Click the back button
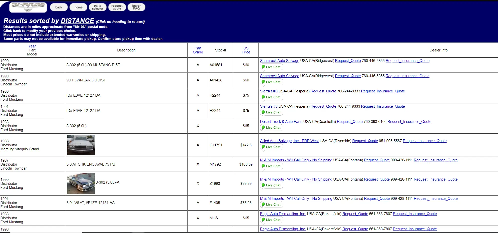498x233 pixels. point(59,7)
